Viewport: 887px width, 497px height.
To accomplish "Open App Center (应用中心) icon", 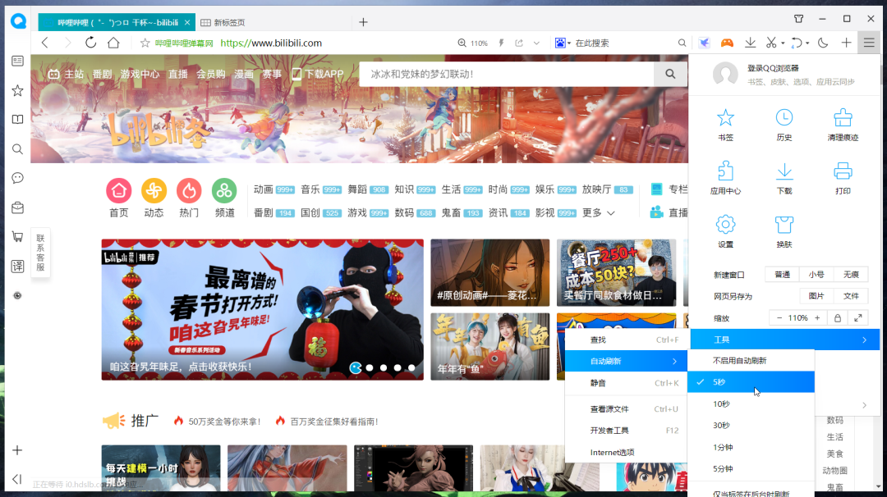I will [725, 171].
